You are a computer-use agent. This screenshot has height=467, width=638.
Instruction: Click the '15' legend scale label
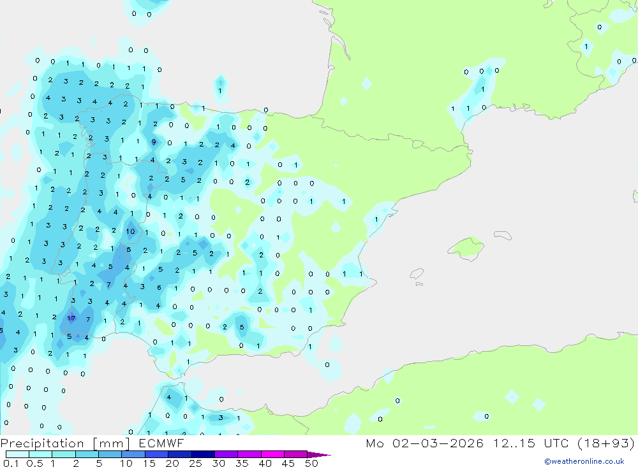point(149,463)
